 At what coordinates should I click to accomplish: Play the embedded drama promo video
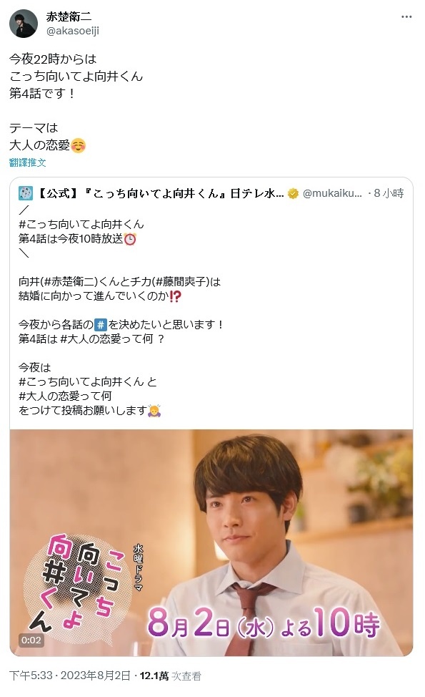[211, 542]
